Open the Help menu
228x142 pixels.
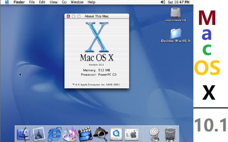pyautogui.click(x=91, y=2)
